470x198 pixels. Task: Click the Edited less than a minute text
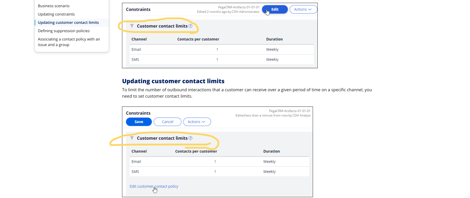[273, 115]
